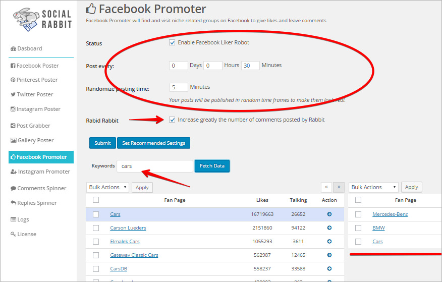
Task: Click the Instagram Promoter user-plus icon
Action: click(x=14, y=172)
